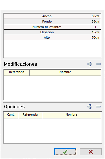105x159 pixels.
Task: Edit the Alto value 70cm
Action: (95, 37)
